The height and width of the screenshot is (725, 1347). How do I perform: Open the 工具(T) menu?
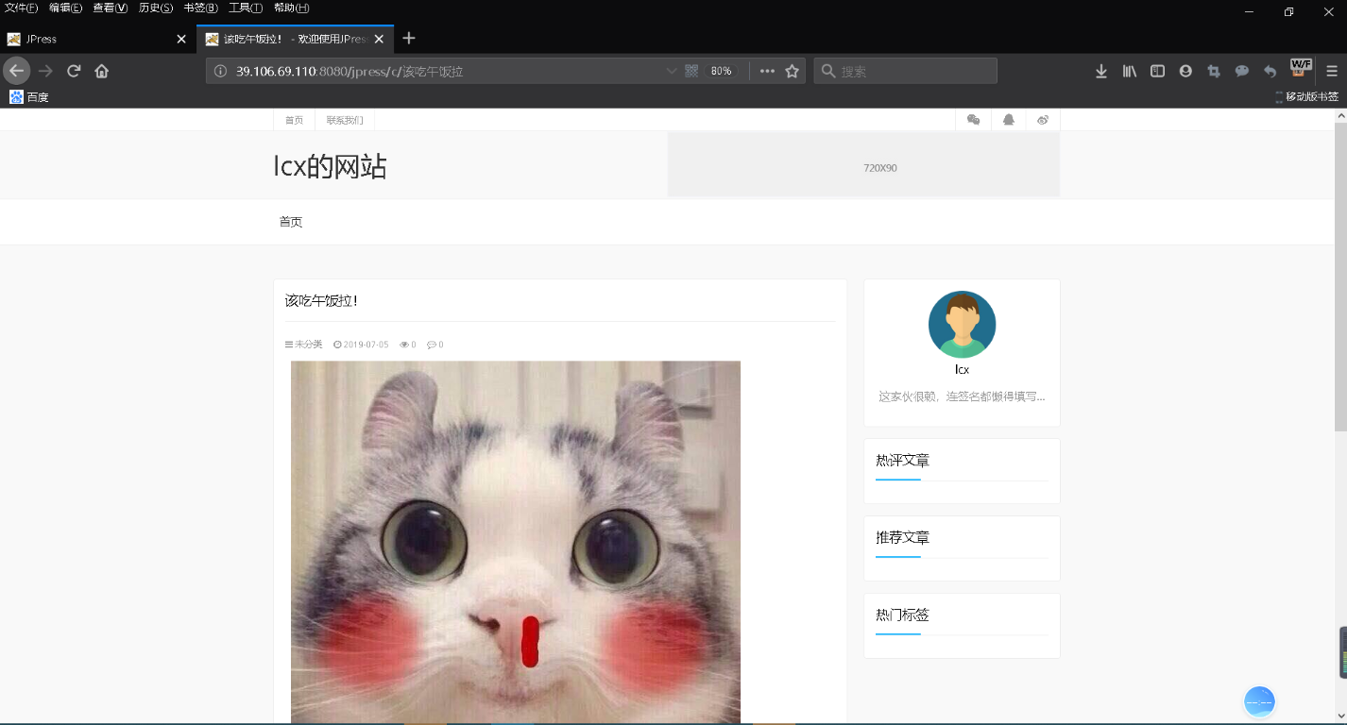pos(246,8)
